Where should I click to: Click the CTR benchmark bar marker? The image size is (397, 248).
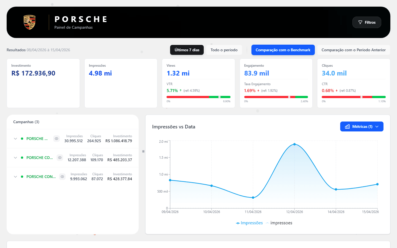coord(361,97)
